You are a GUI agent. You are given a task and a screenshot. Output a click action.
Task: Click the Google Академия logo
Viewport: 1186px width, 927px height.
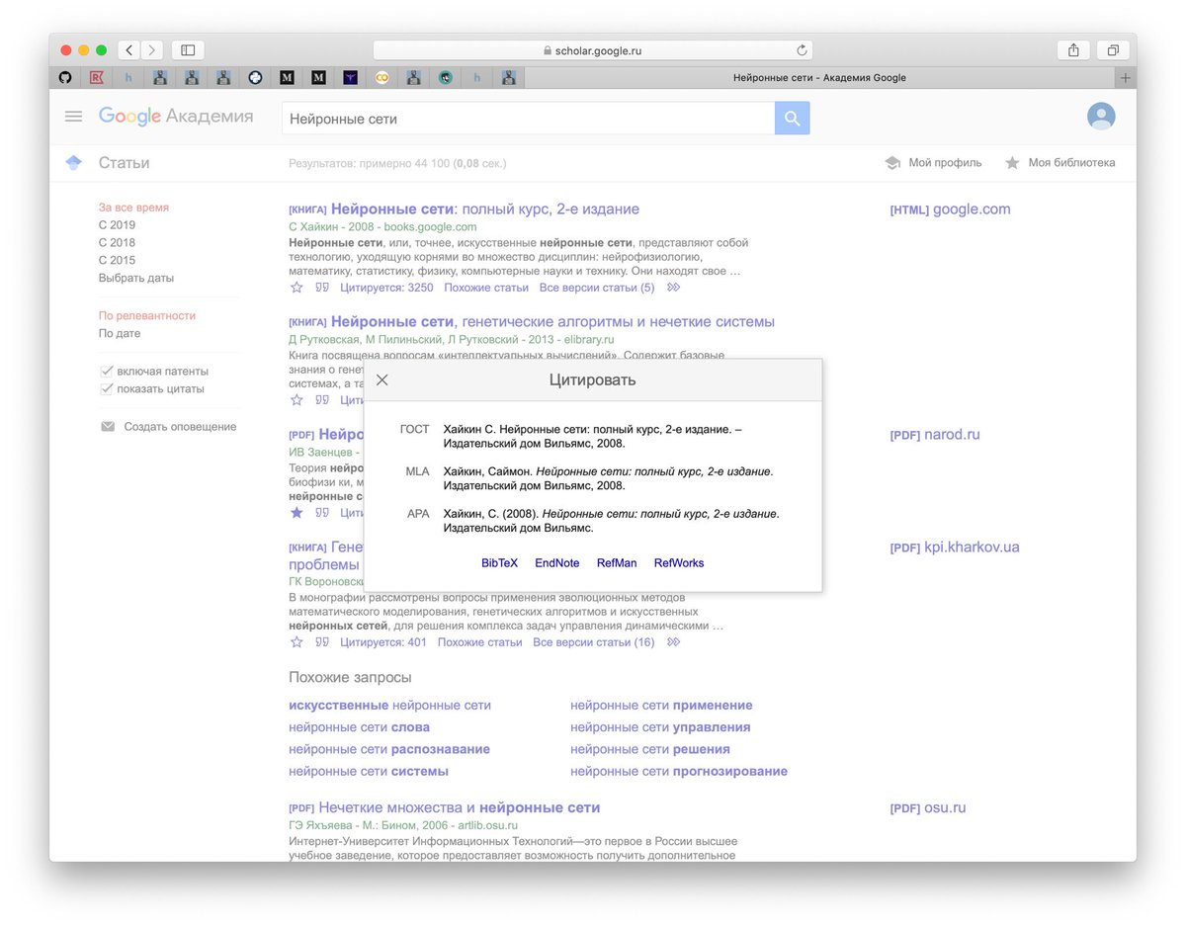coord(176,117)
